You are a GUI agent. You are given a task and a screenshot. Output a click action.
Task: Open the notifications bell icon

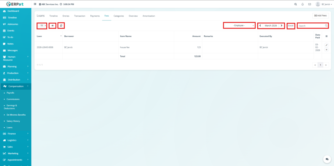[302, 4]
